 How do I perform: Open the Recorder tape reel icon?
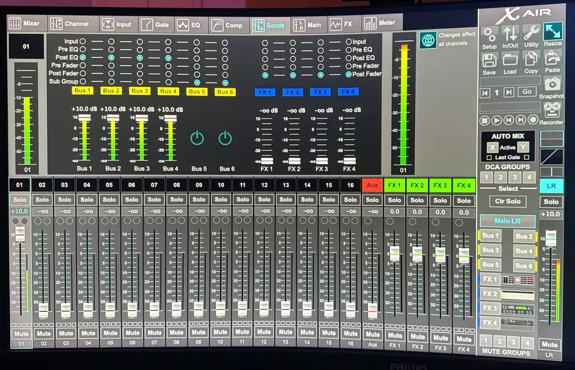click(552, 110)
